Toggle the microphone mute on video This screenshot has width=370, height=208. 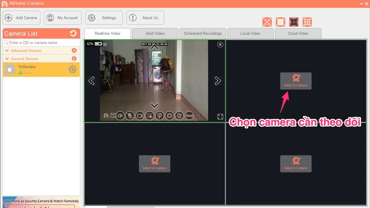130,116
